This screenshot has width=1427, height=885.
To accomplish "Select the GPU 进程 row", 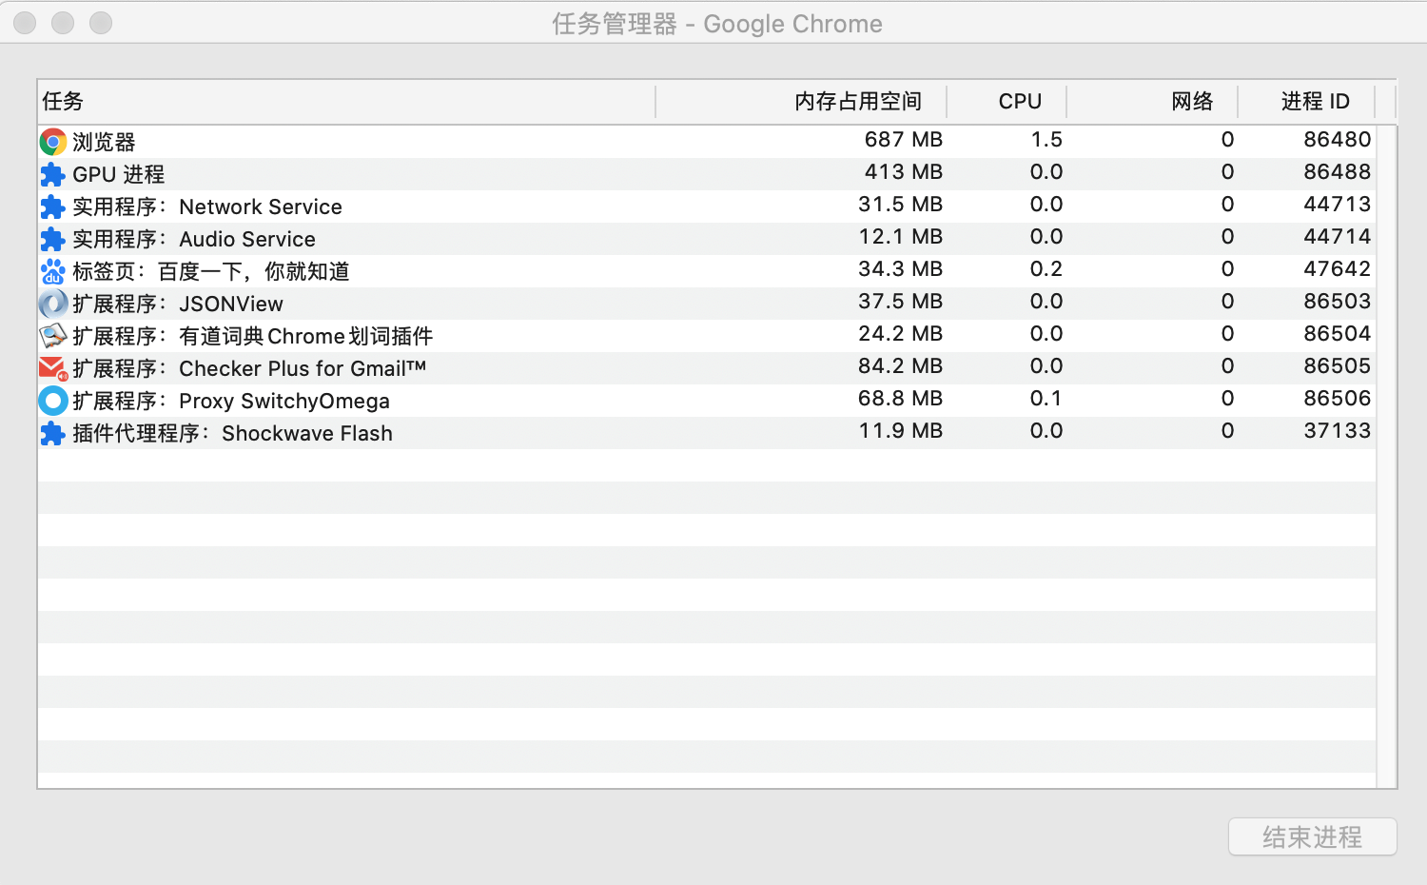I will click(707, 174).
